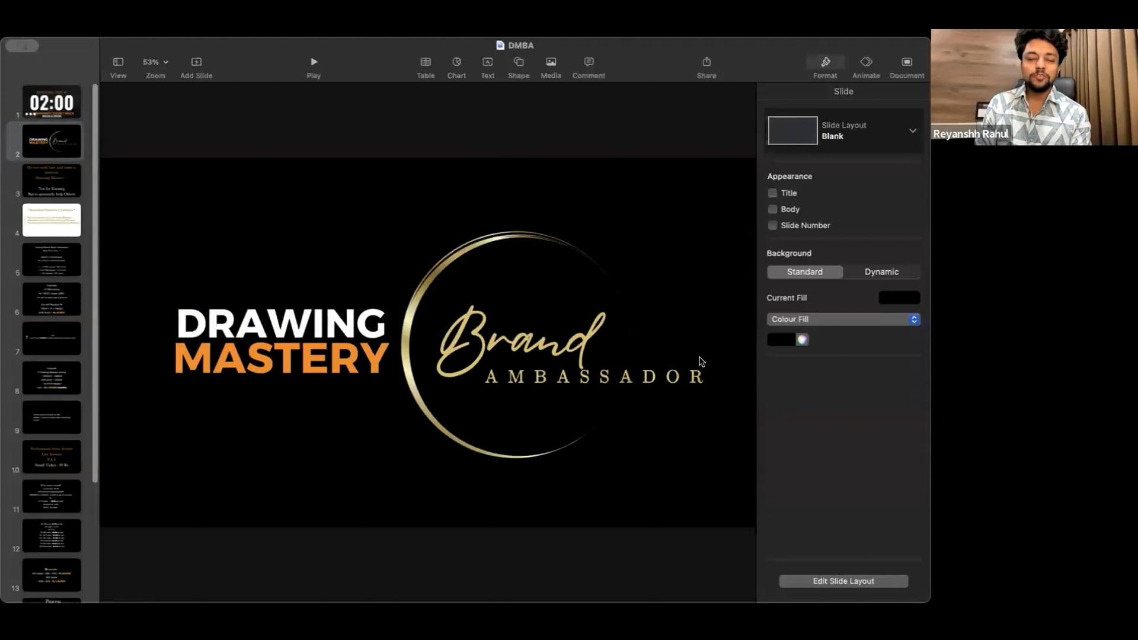This screenshot has width=1138, height=640.
Task: Open the colour wheel picker
Action: point(802,340)
